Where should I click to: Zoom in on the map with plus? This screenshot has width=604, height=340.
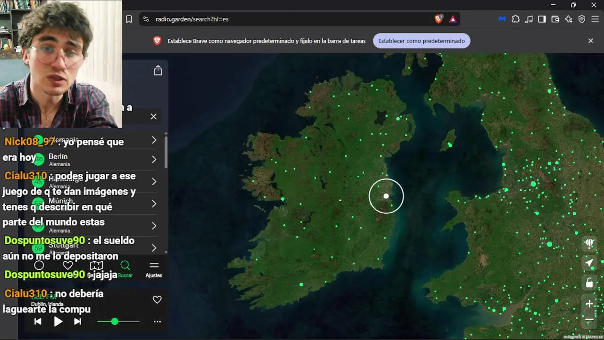(x=589, y=304)
